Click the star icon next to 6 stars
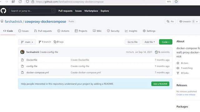The height and width of the screenshot is (112, 200). (x=178, y=63)
